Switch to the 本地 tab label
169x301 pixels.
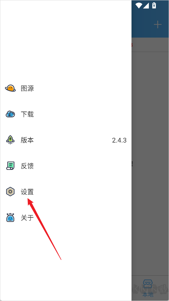148,295
